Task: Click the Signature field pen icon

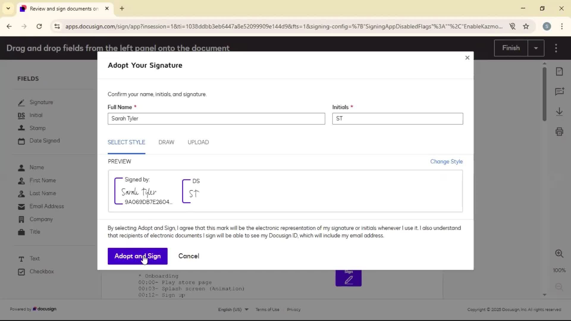Action: 21,103
